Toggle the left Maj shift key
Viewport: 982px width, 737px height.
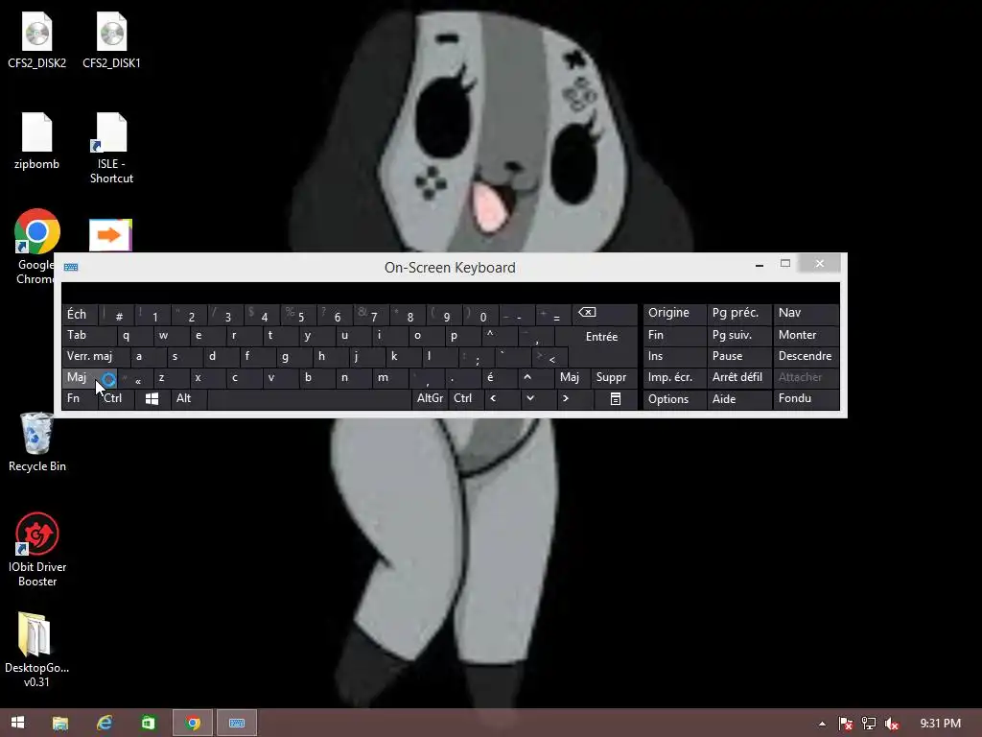[89, 377]
